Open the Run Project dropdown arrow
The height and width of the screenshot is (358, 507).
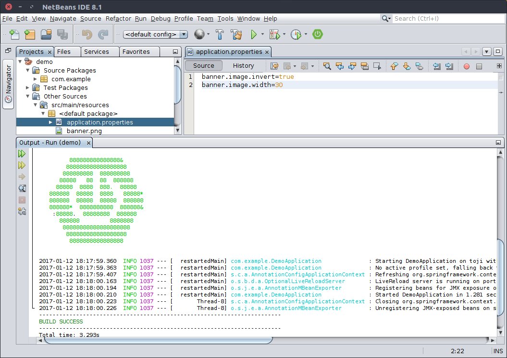coord(262,34)
